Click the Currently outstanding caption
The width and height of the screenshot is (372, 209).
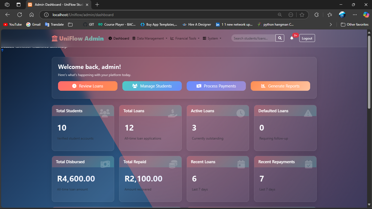(x=208, y=138)
